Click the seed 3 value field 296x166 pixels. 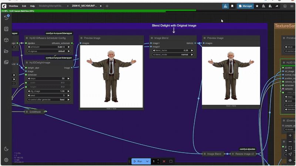click(x=49, y=96)
